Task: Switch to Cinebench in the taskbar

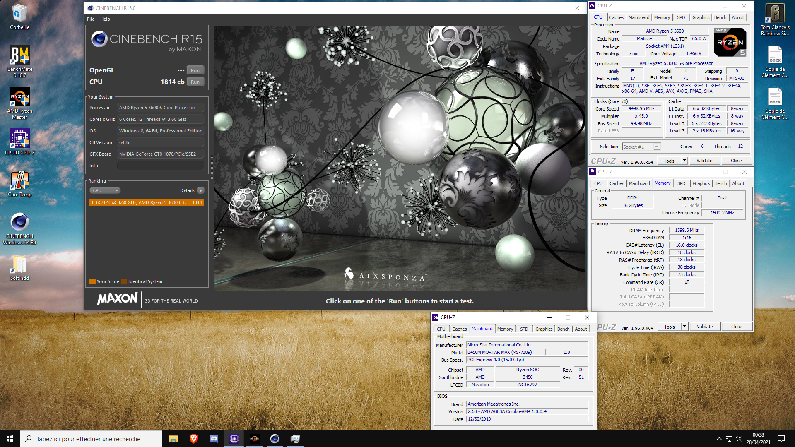Action: click(275, 439)
